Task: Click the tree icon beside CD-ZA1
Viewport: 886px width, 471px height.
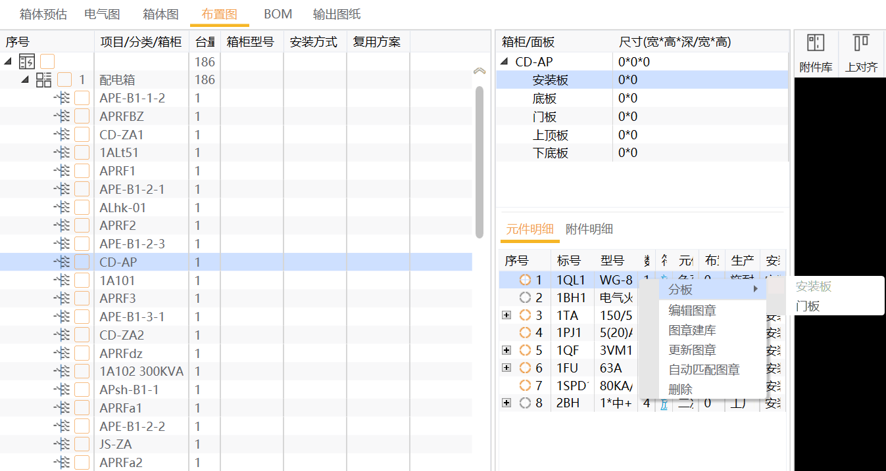Action: pos(62,135)
